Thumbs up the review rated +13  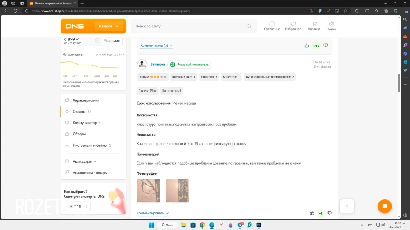click(307, 46)
